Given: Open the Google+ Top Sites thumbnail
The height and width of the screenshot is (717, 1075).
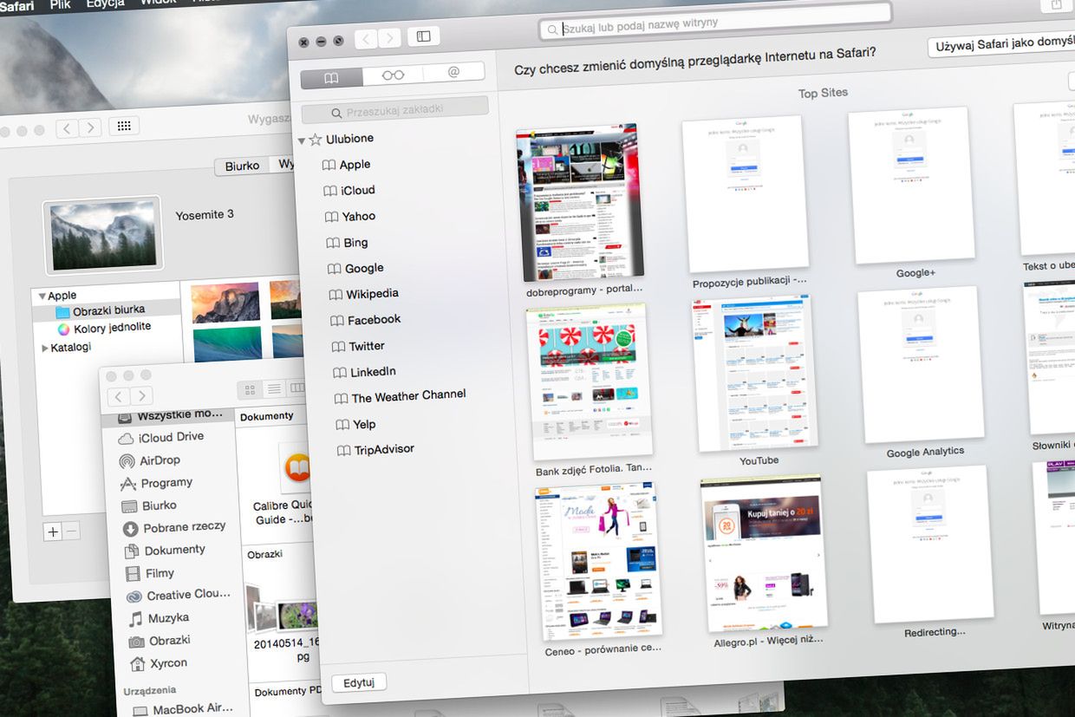Looking at the screenshot, I should (912, 186).
